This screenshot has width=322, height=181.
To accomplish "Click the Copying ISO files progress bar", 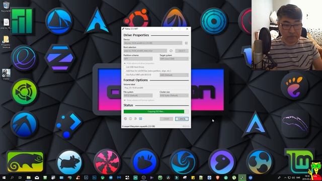I will pos(156,112).
